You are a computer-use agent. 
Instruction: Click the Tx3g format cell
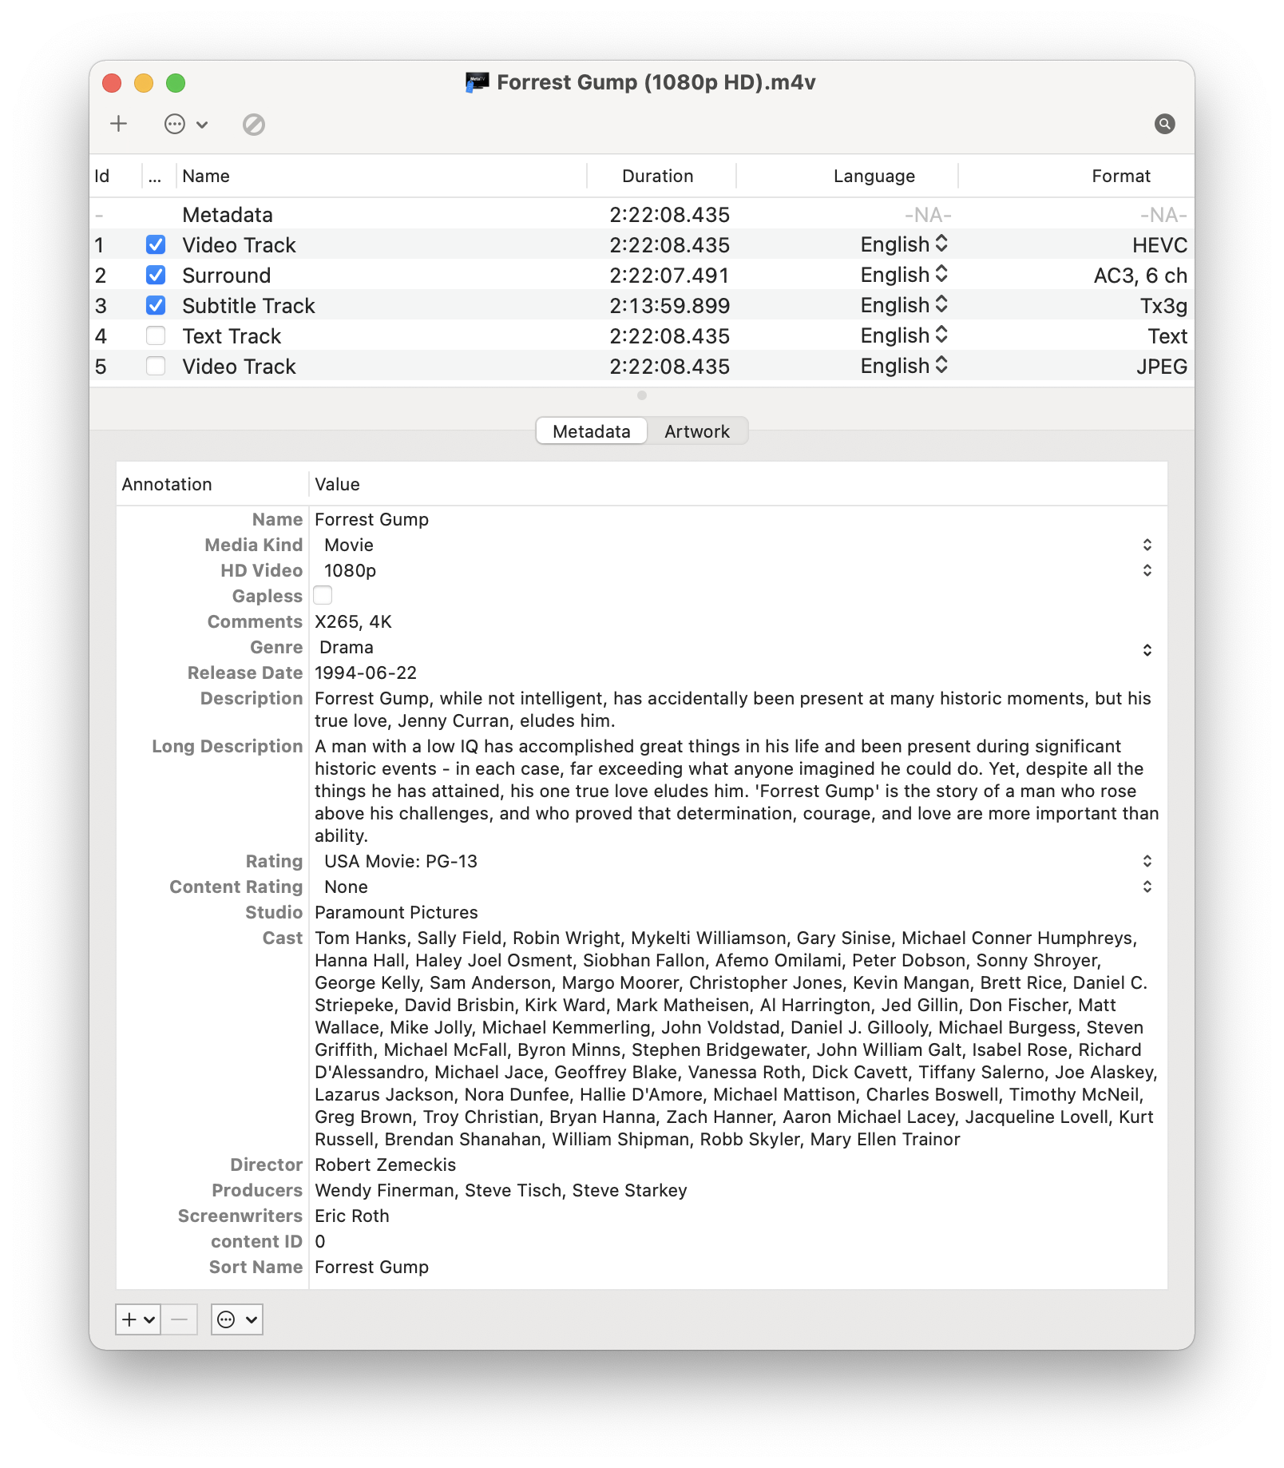1163,305
